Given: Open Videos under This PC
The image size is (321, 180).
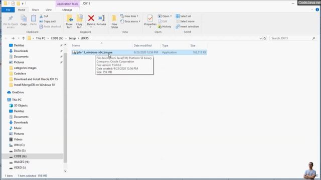Looking at the screenshot, I should click(x=18, y=139).
